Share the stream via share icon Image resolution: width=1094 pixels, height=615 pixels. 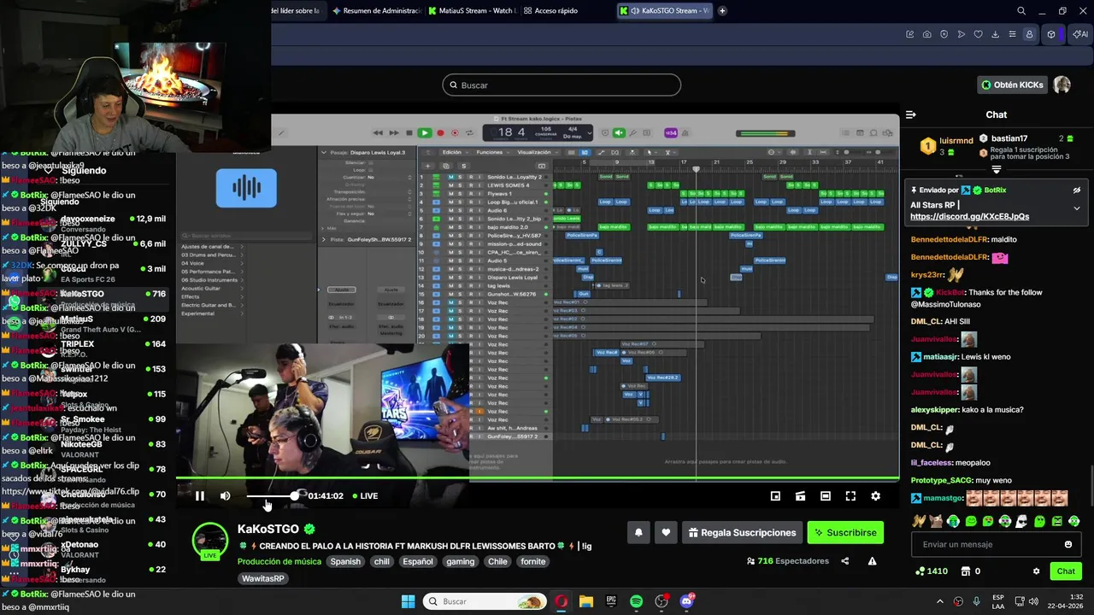pos(844,561)
